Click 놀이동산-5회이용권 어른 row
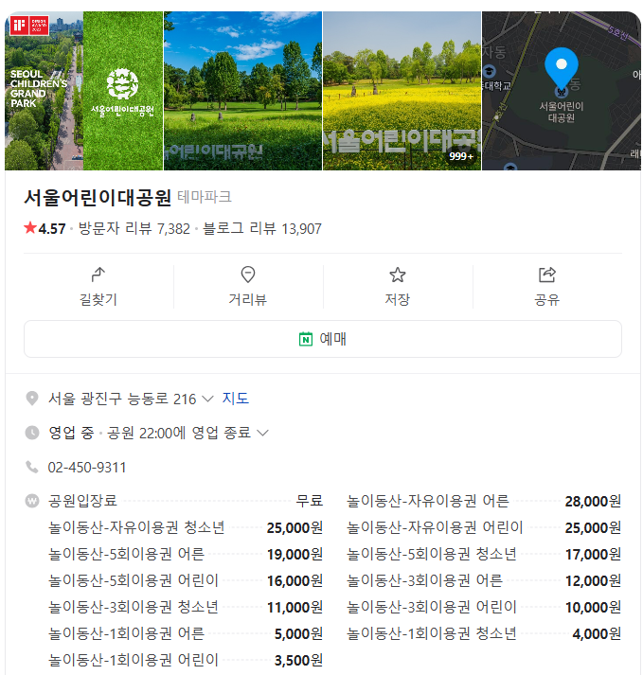The height and width of the screenshot is (675, 643). pyautogui.click(x=186, y=554)
